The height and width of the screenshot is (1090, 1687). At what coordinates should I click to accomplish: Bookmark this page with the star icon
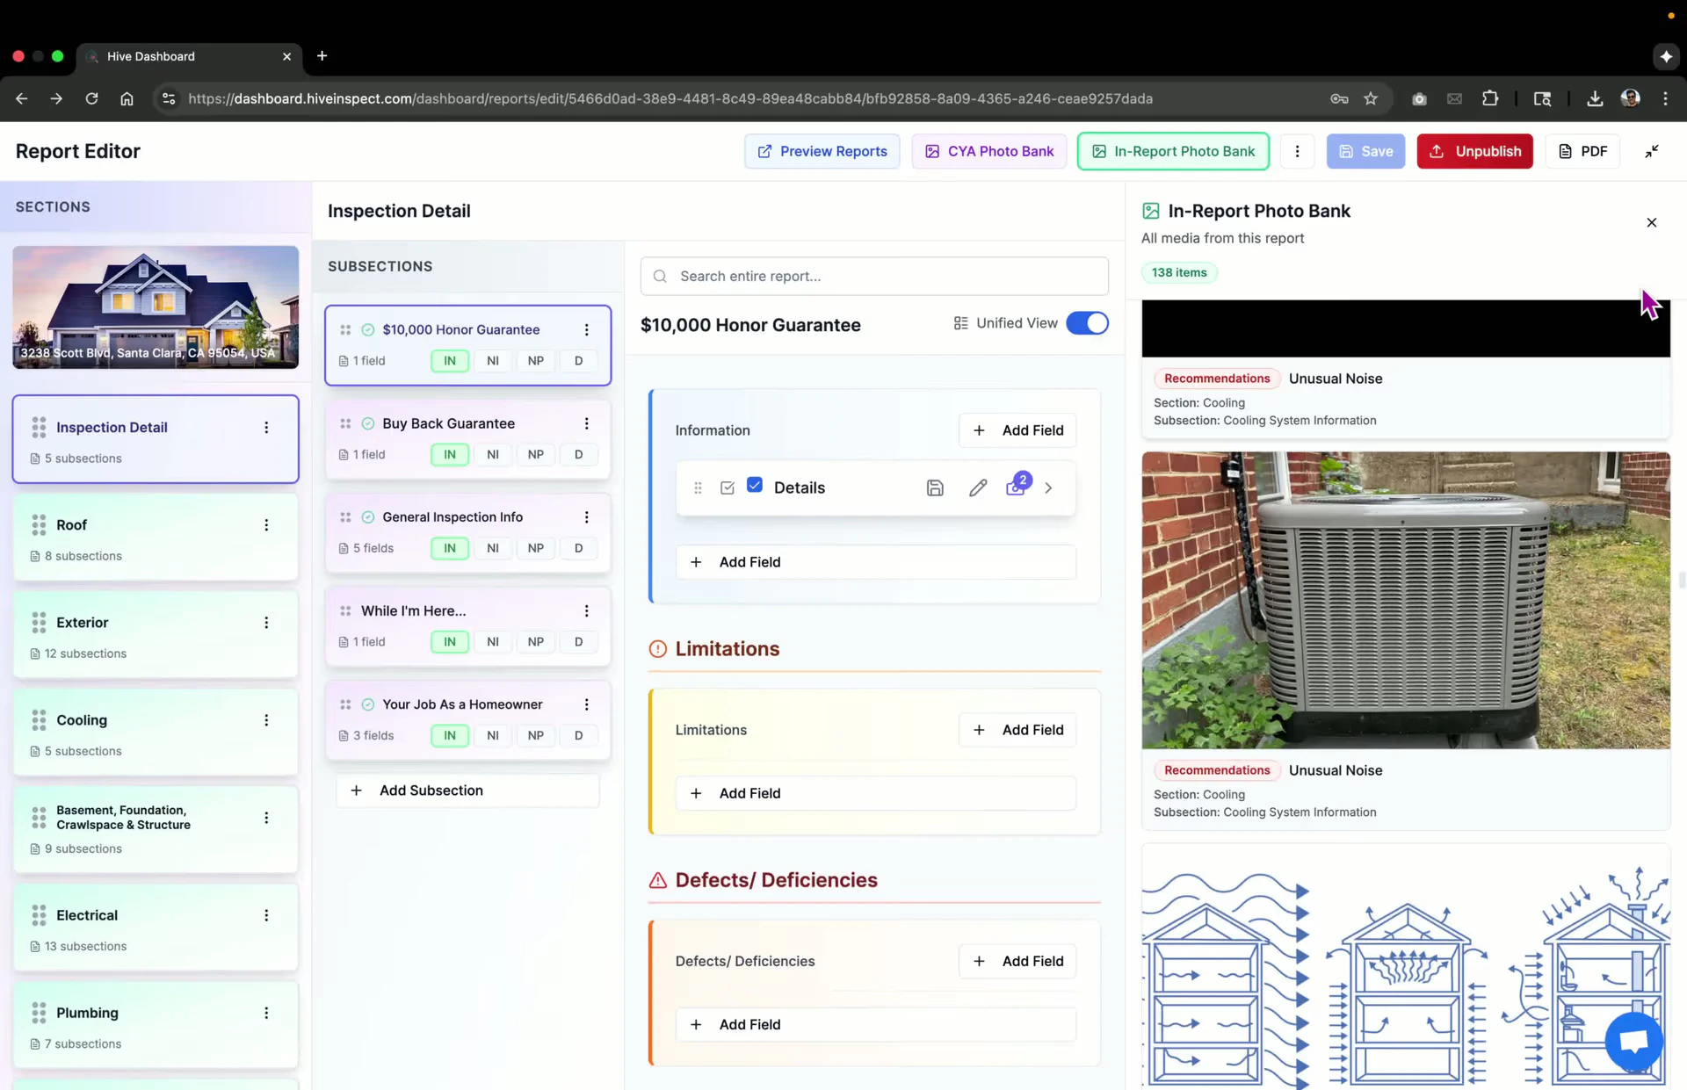coord(1371,98)
